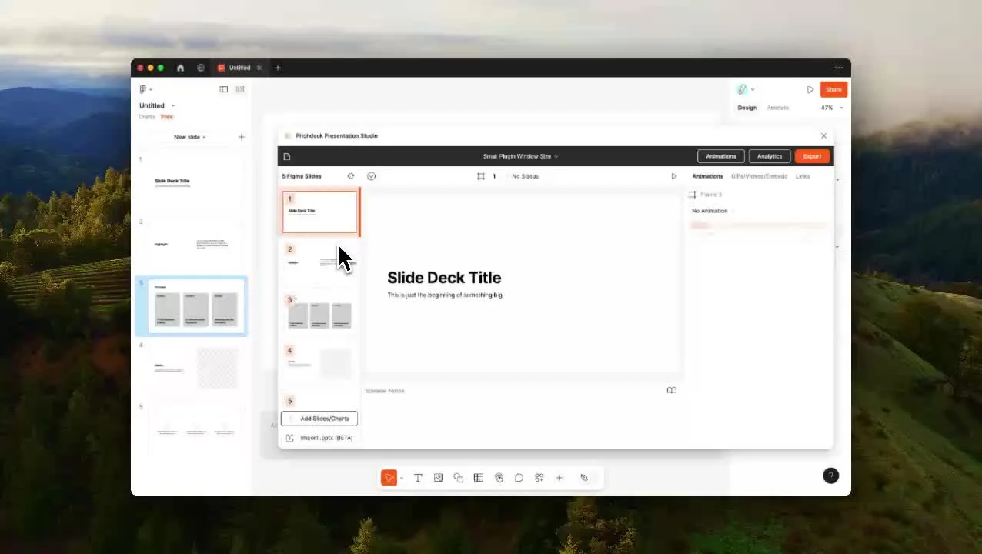Expand the 47% zoom dropdown
982x554 pixels.
[x=831, y=108]
